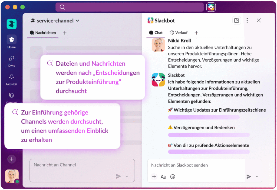This screenshot has height=190, width=277.
Task: Open Slackbot icon next to search bar
Action: [x=211, y=7]
